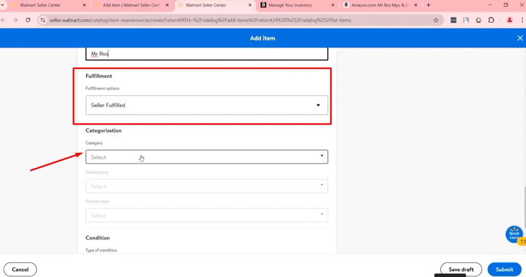Open the browser extensions puzzle icon
This screenshot has width=526, height=277.
pos(491,20)
